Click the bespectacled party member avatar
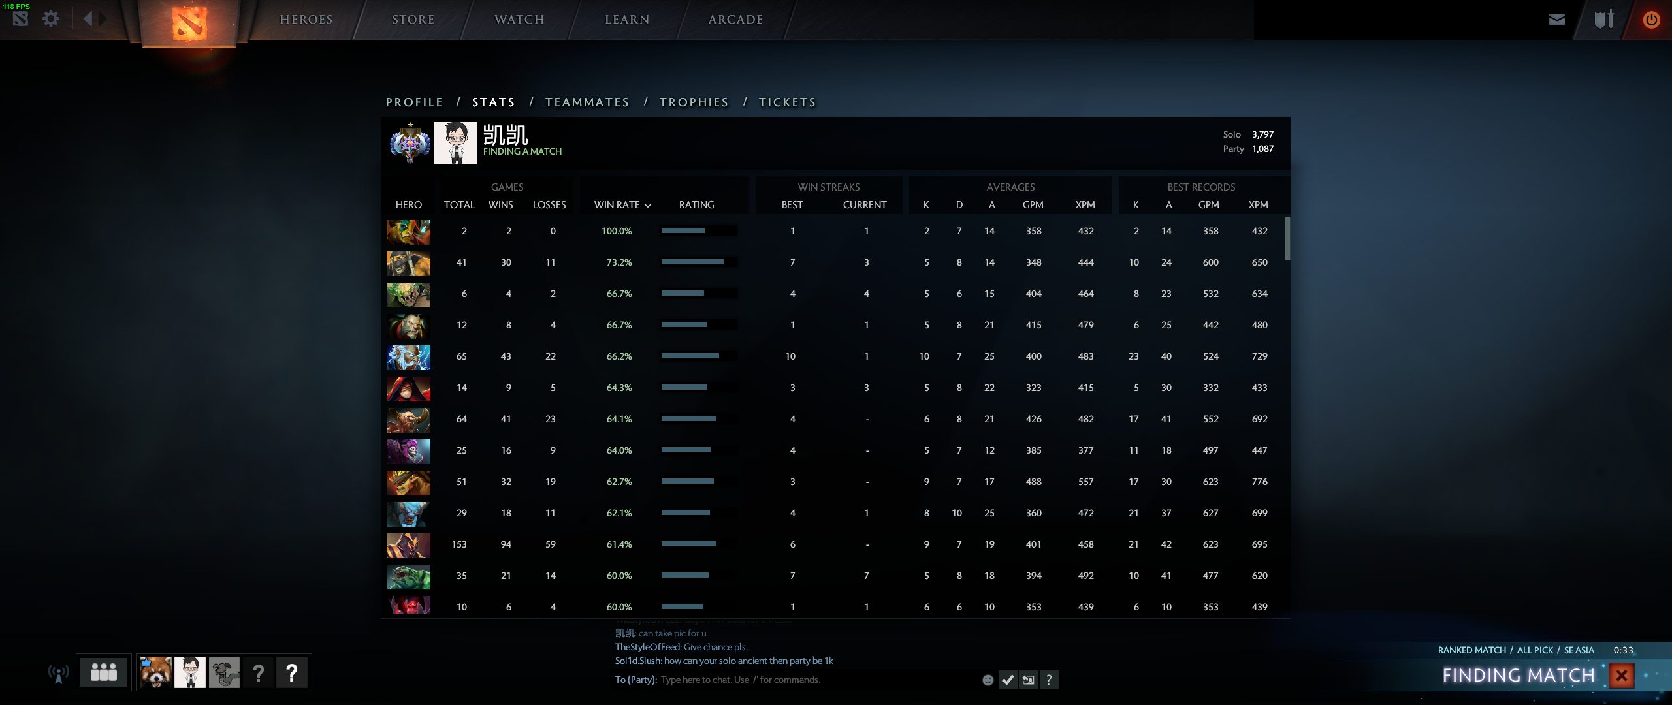1672x705 pixels. pyautogui.click(x=190, y=672)
